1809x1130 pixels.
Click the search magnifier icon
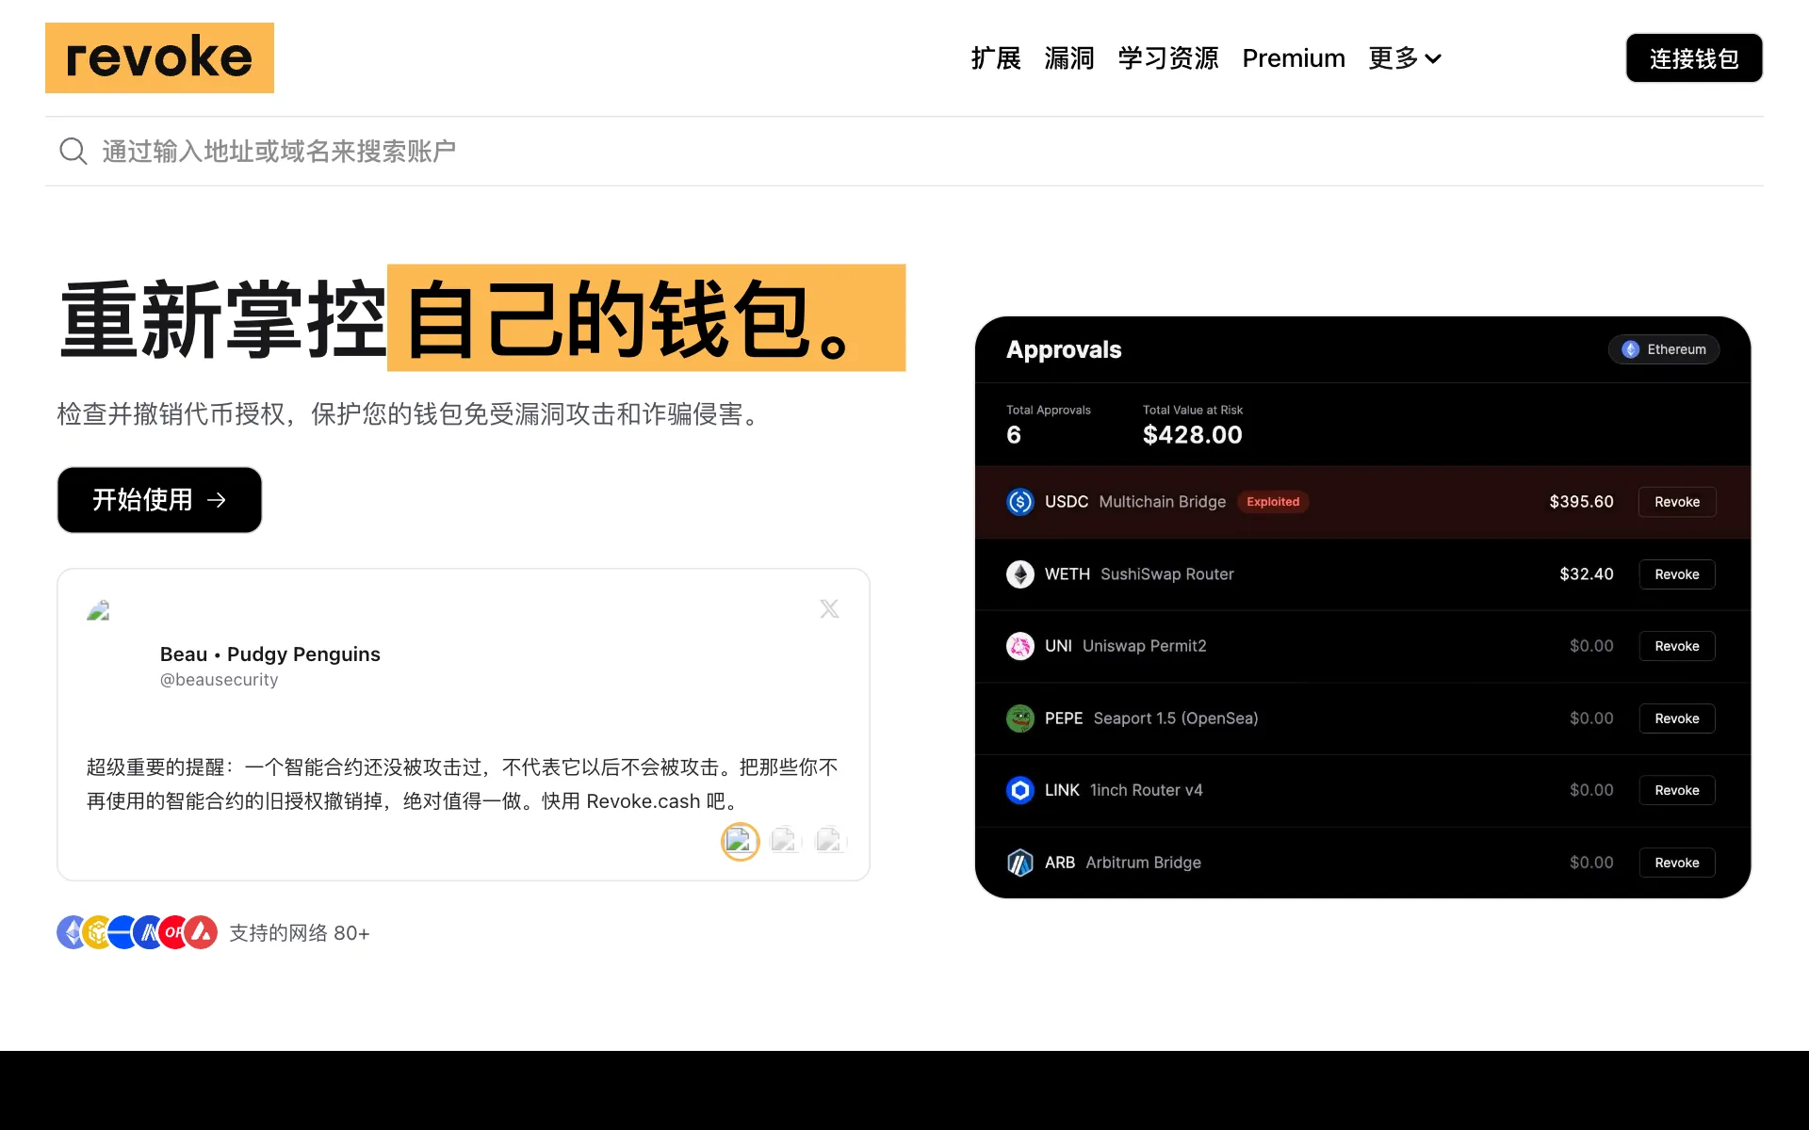click(73, 151)
